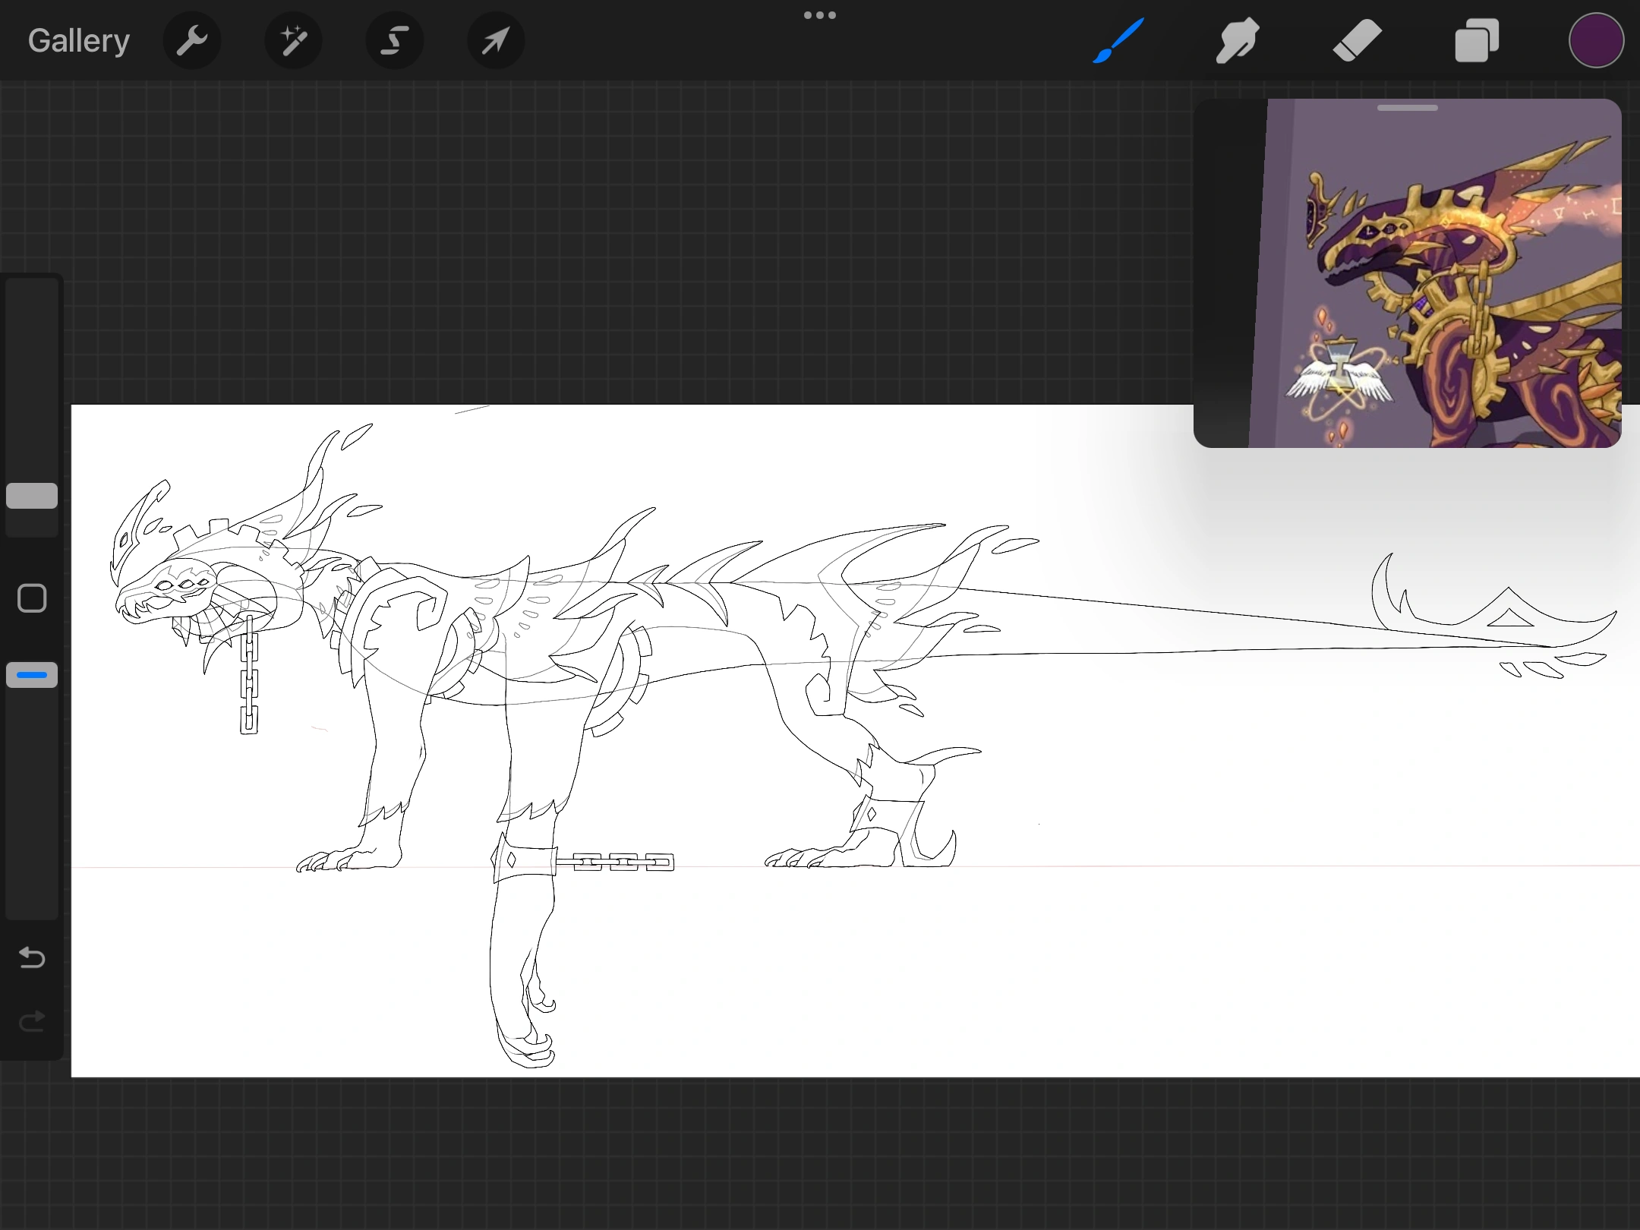
Task: Select the Transform arrow tool
Action: coord(494,39)
